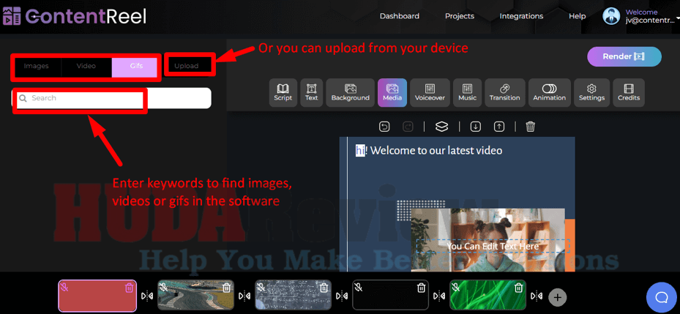
Task: Open the Music tool
Action: point(467,92)
